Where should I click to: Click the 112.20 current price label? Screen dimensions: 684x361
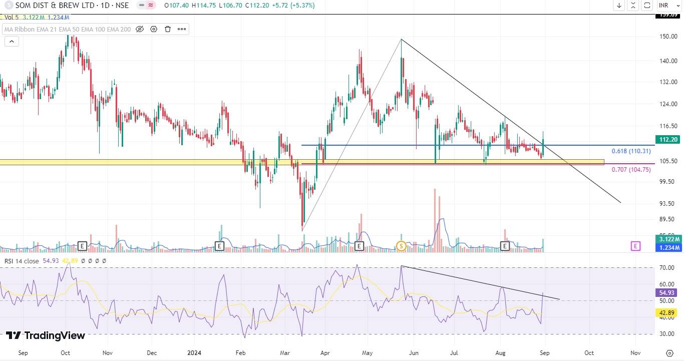tap(668, 140)
